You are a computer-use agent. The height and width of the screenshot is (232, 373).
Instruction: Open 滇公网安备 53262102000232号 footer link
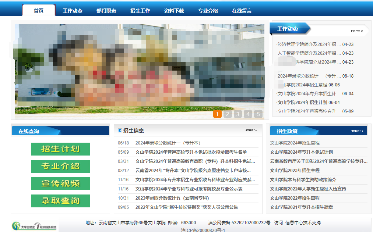point(239,223)
